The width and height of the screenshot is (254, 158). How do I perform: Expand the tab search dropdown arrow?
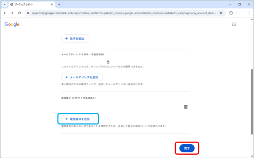click(4, 4)
